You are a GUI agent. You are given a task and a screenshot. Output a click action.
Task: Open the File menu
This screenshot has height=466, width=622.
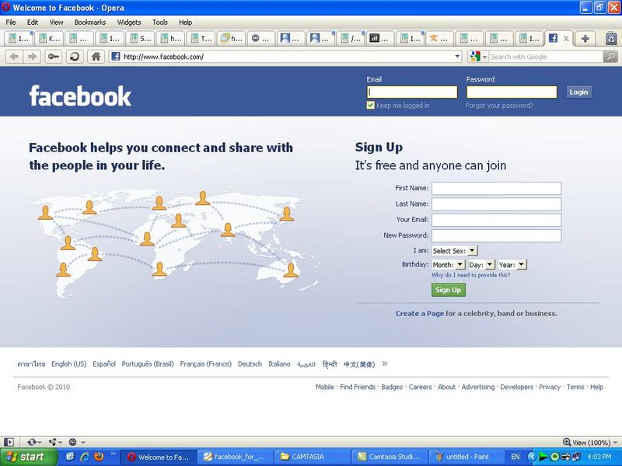click(x=11, y=23)
